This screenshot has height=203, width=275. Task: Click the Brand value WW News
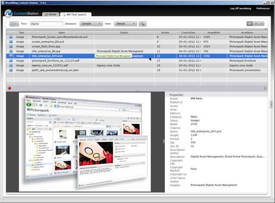coord(197,98)
